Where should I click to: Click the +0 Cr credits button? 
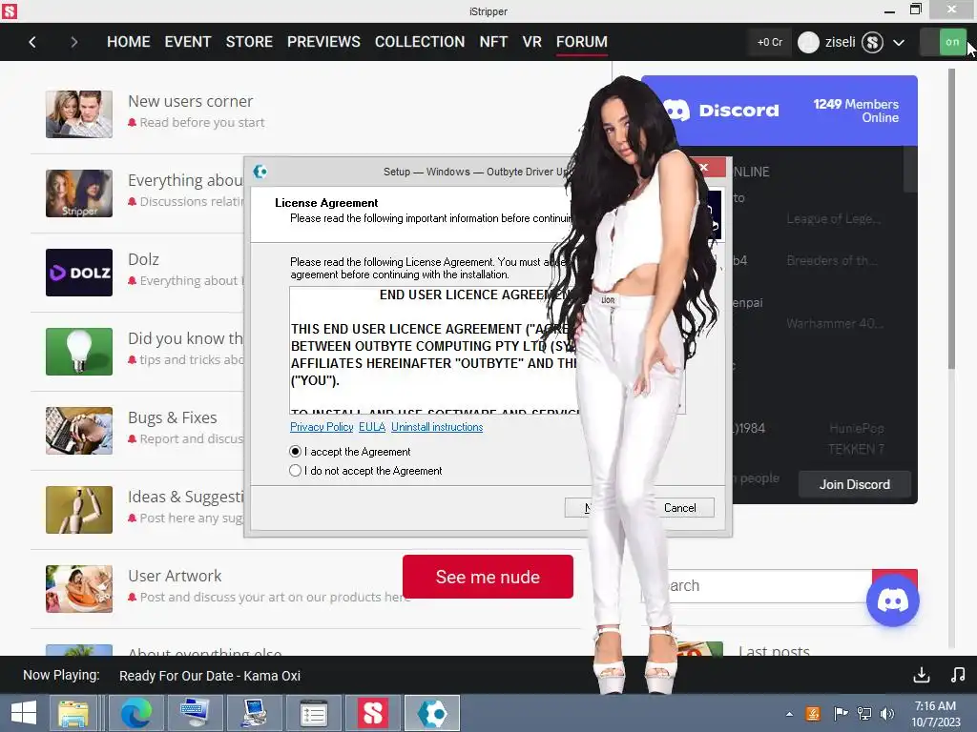click(770, 42)
